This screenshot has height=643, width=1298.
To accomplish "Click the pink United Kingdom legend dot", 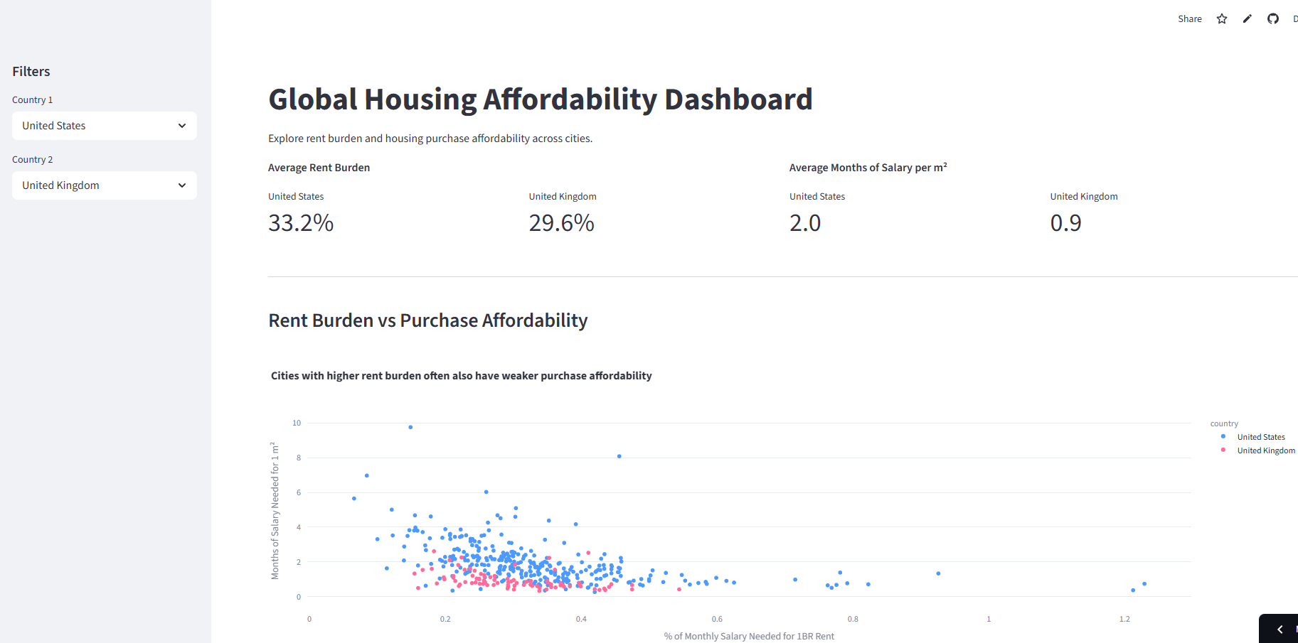I will click(x=1223, y=450).
